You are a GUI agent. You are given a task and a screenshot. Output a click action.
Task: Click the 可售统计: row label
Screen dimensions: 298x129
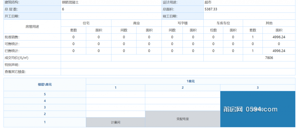[12, 44]
